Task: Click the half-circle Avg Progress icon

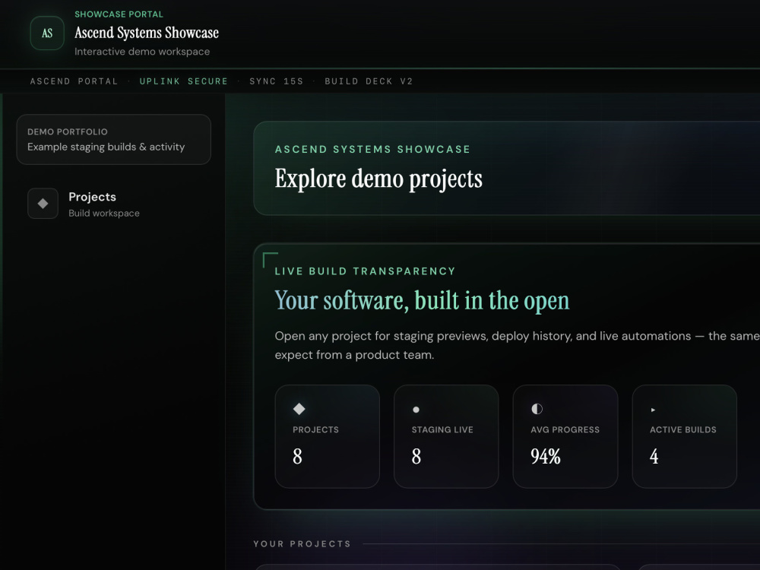Action: click(x=537, y=409)
